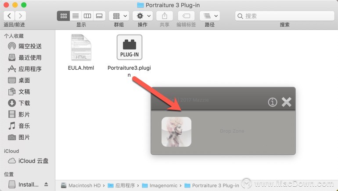Go to Macintosh HD in path bar
The image size is (338, 191).
click(x=81, y=185)
